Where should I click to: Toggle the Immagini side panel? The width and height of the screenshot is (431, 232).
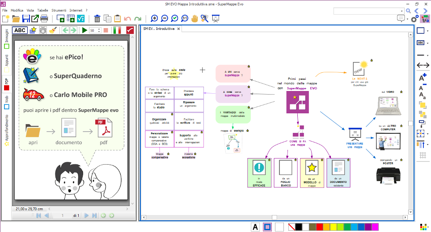tap(7, 39)
